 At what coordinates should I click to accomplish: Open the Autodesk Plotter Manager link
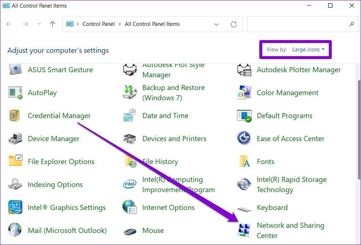point(299,70)
